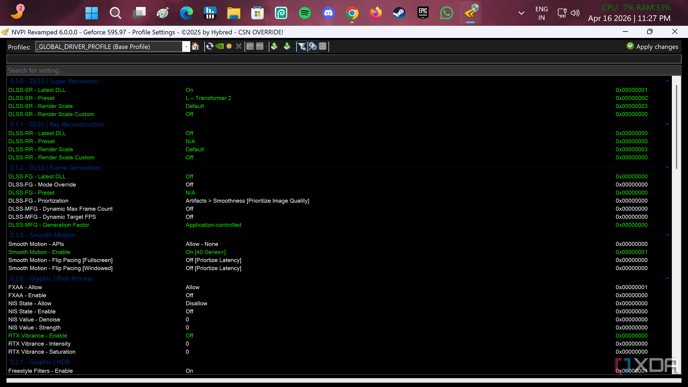Viewport: 688px width, 387px height.
Task: Open the dropdown beside remove application icon
Action: click(266, 46)
